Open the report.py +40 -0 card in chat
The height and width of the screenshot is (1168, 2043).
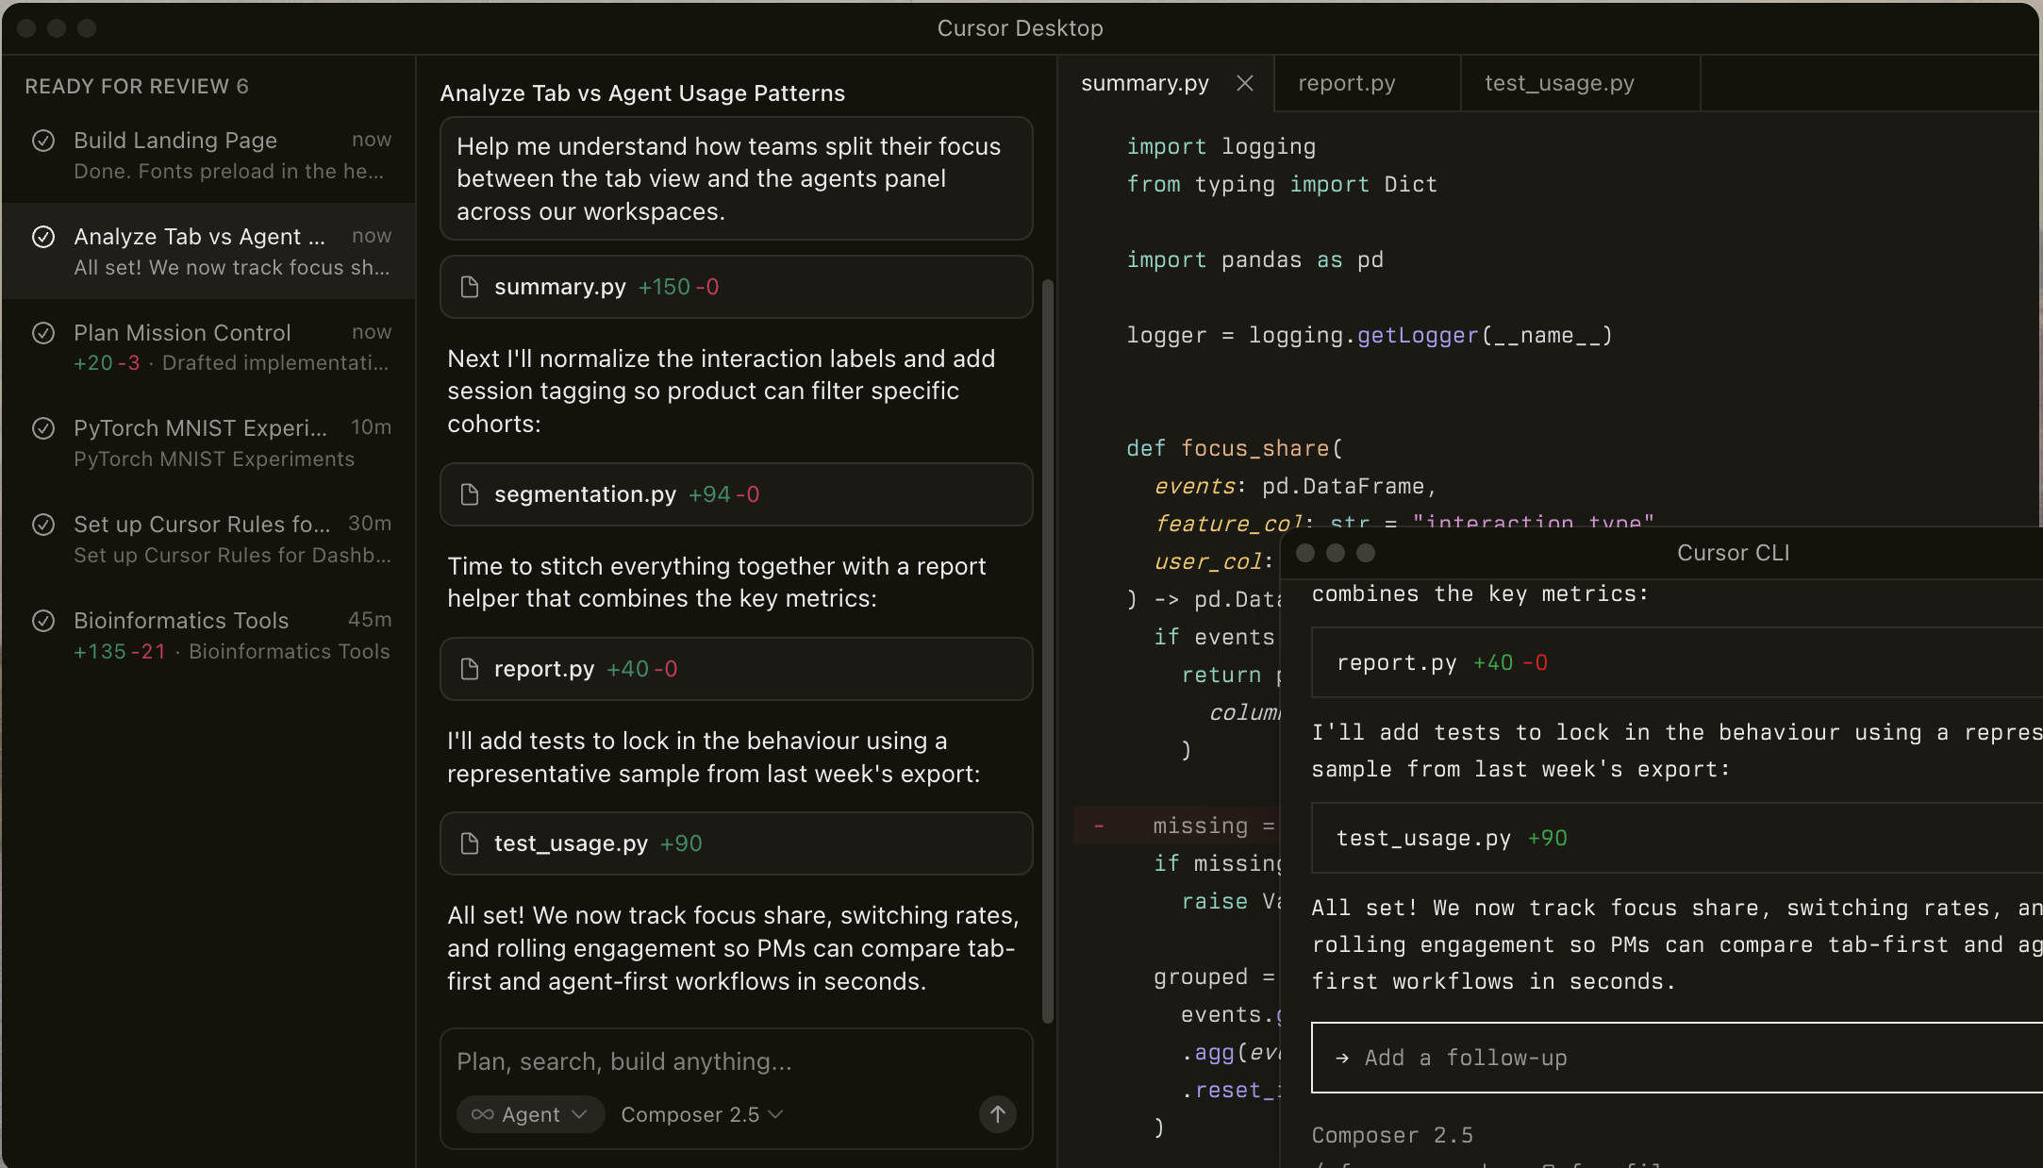[736, 669]
